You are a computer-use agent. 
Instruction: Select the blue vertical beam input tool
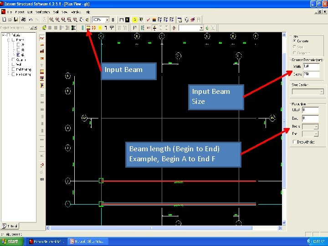82,28
